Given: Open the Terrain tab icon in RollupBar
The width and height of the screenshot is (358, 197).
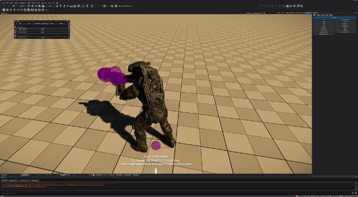Looking at the screenshot, I should 319,15.
